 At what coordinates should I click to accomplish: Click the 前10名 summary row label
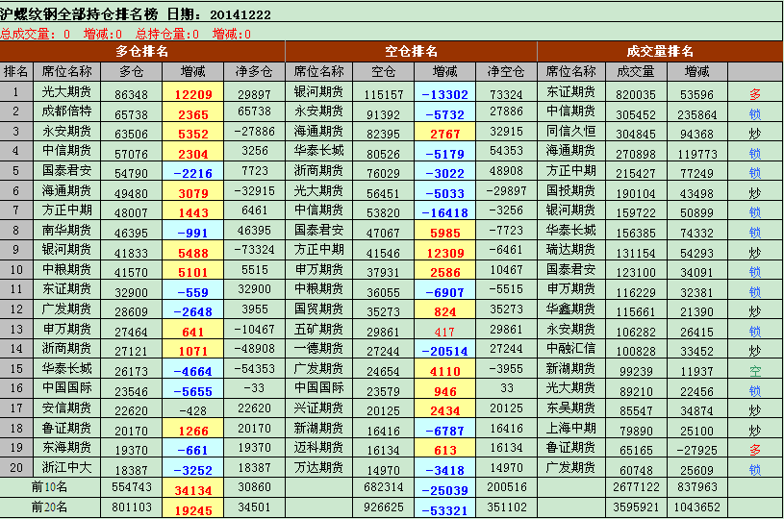tap(49, 487)
